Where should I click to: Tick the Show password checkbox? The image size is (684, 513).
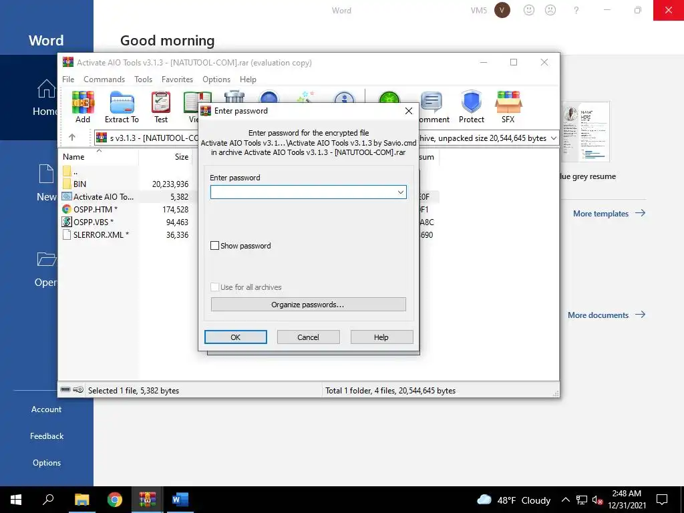tap(214, 246)
